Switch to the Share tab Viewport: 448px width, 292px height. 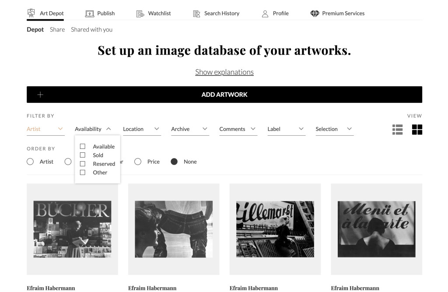57,29
